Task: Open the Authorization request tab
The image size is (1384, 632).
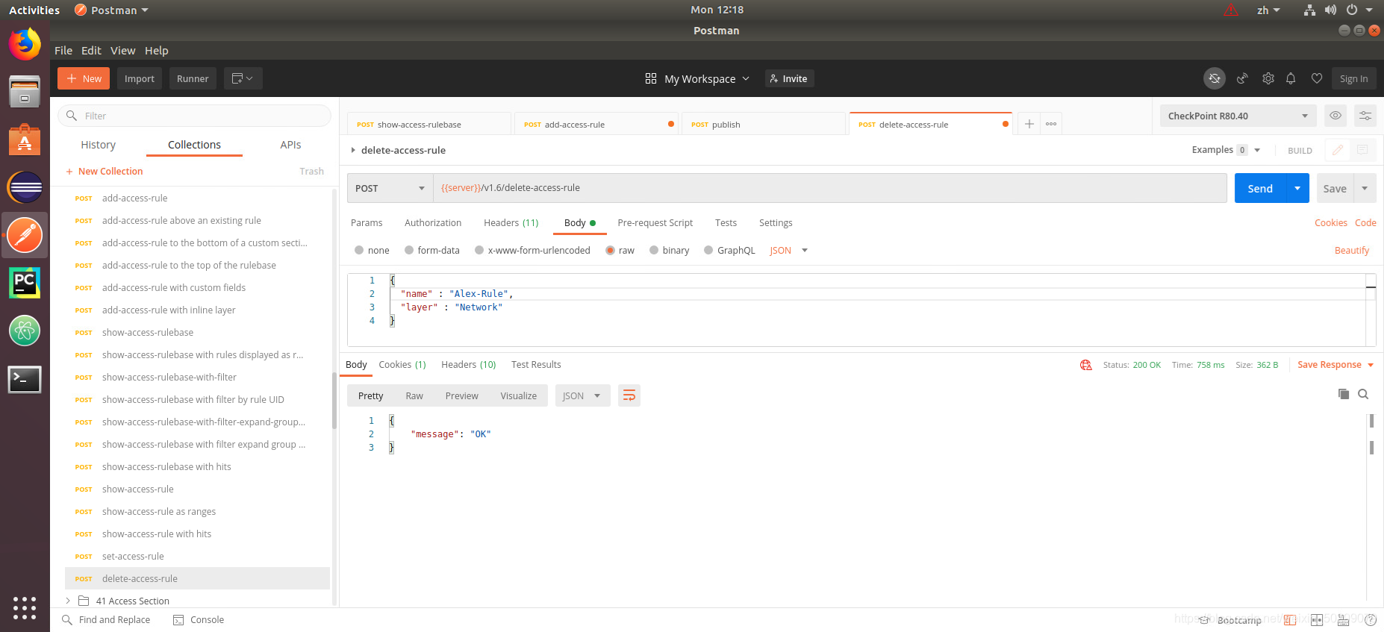Action: click(433, 223)
